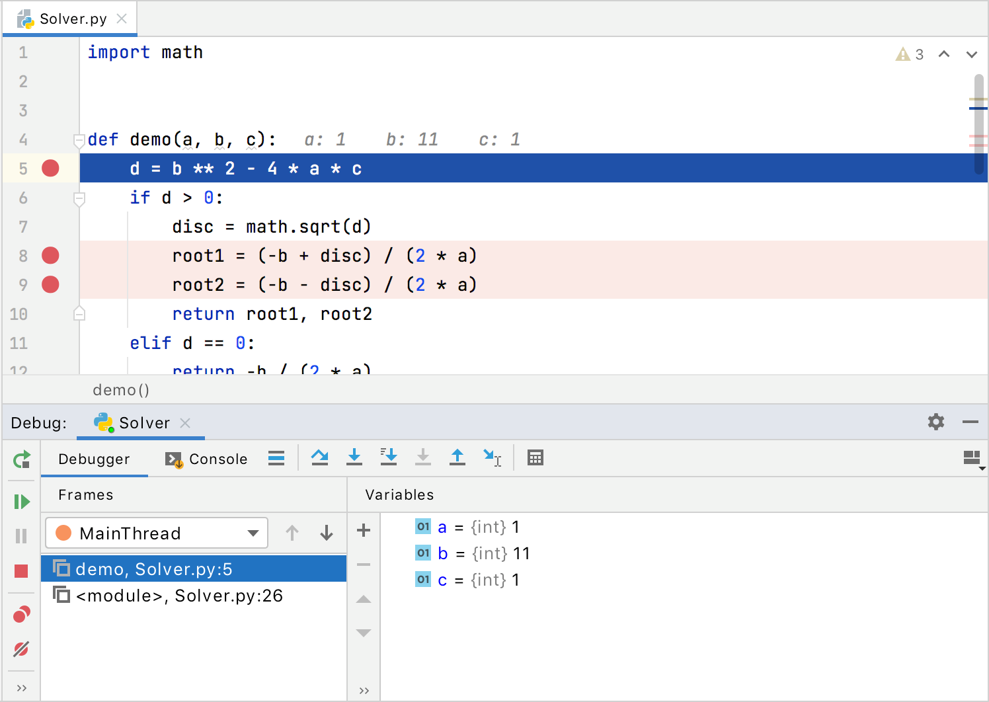Screen dimensions: 989x702
Task: Add a watch with the plus button
Action: tap(363, 529)
